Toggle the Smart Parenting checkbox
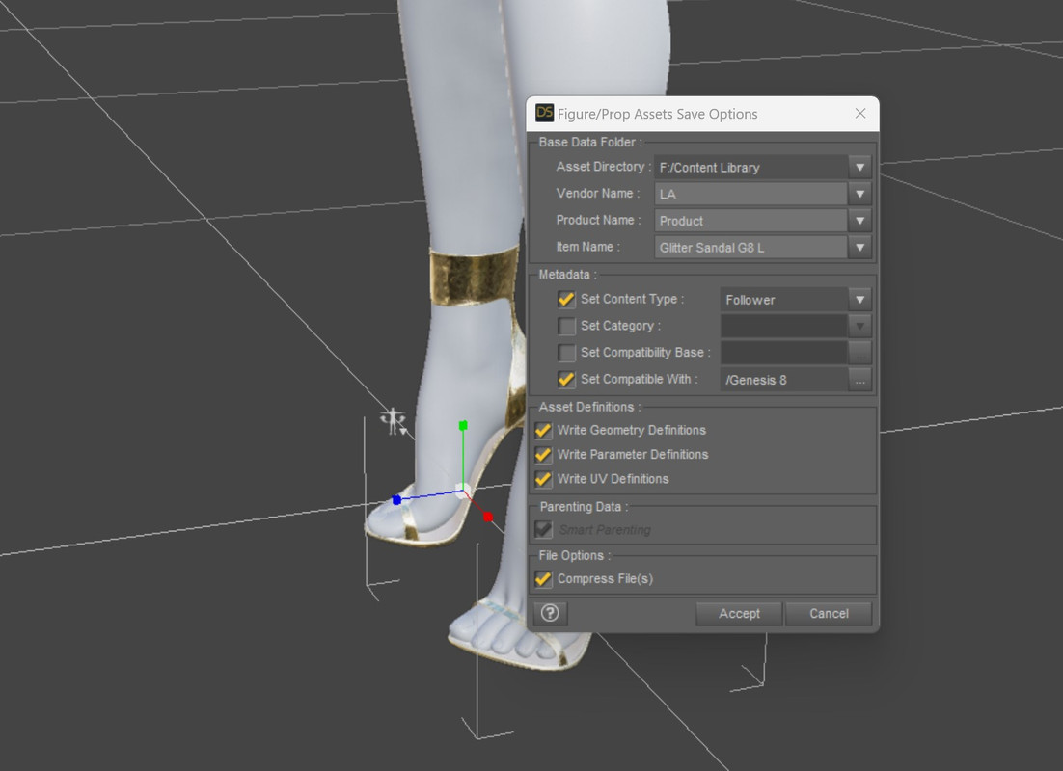The height and width of the screenshot is (771, 1063). click(543, 529)
